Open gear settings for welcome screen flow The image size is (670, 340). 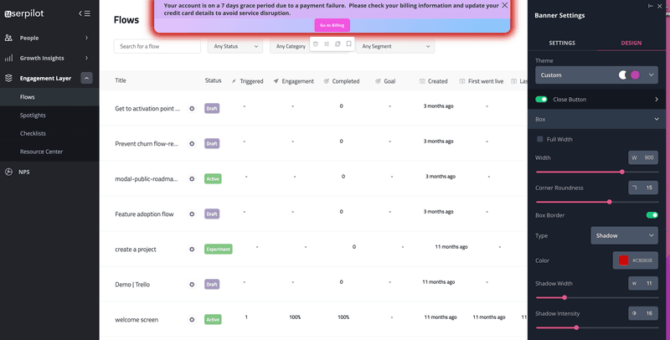tap(192, 319)
